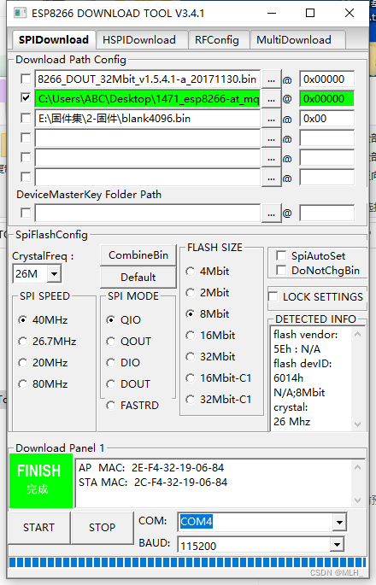Set flash size to 2Mbit
Image resolution: width=376 pixels, height=585 pixels.
tap(208, 292)
